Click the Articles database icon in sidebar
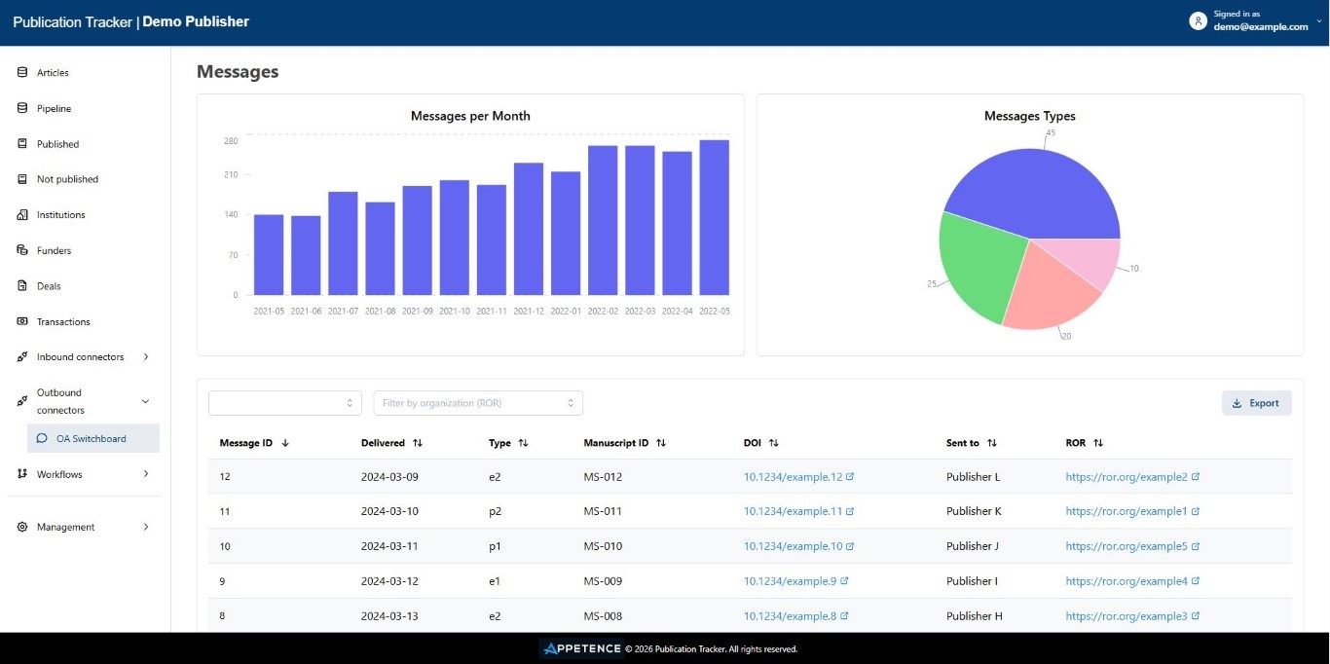1330x664 pixels. (x=22, y=72)
